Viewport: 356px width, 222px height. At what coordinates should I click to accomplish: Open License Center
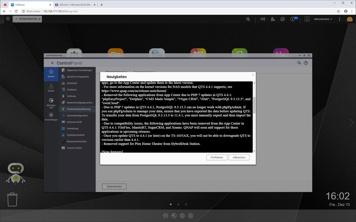point(77,148)
